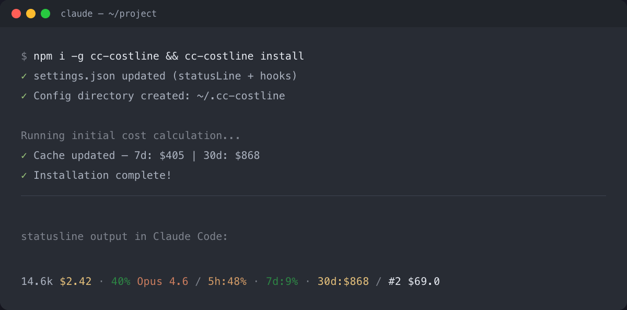Viewport: 627px width, 310px height.
Task: Click the "npm i -g cc-costline" command text
Action: pyautogui.click(x=97, y=56)
